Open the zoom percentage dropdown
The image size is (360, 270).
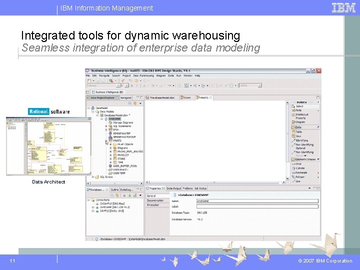point(259,85)
